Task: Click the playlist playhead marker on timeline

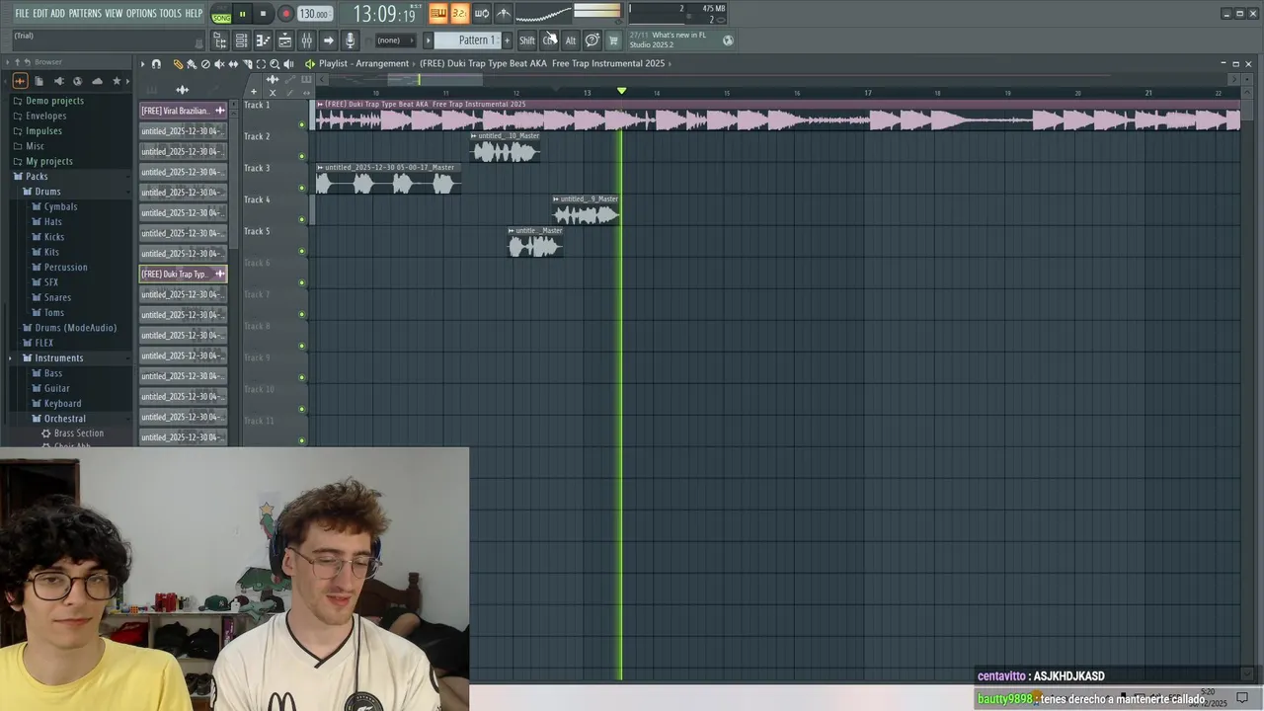Action: pos(621,91)
